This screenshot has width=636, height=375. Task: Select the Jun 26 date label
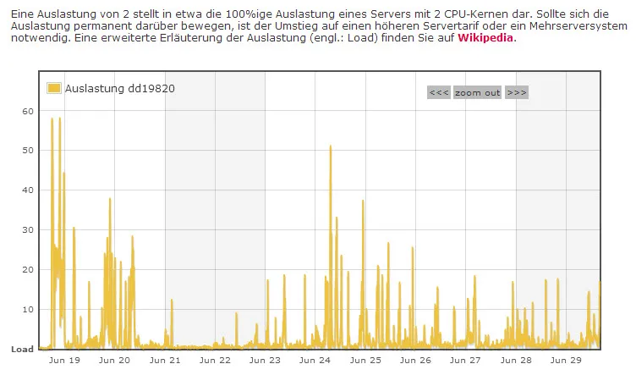[415, 360]
